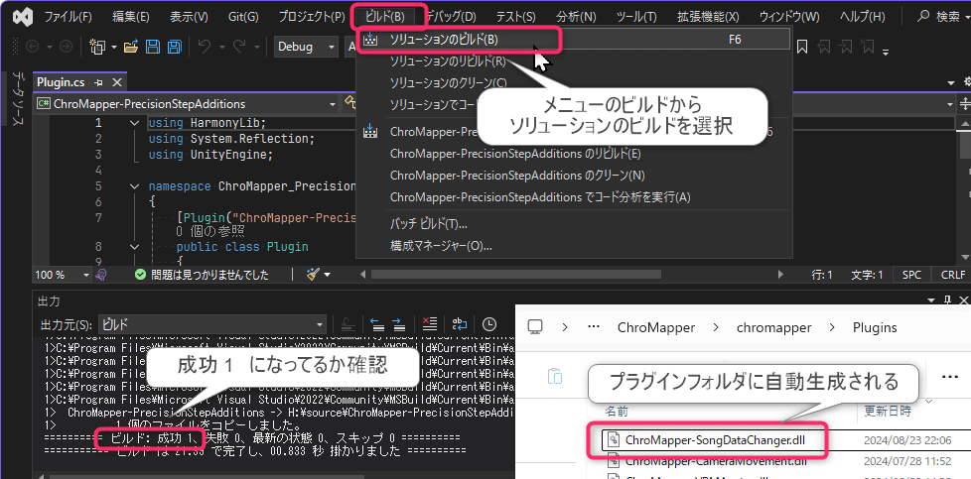Pin the Plugin.cs tab

point(98,82)
